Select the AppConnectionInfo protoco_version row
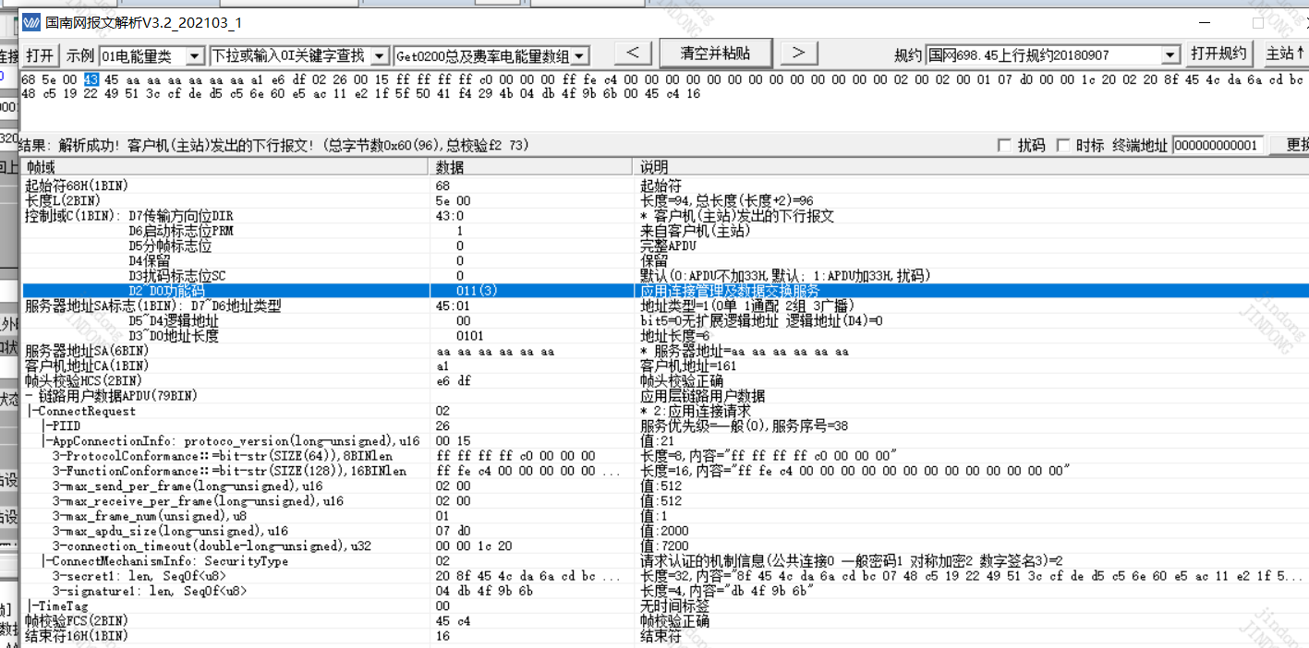1309x648 pixels. click(x=663, y=440)
